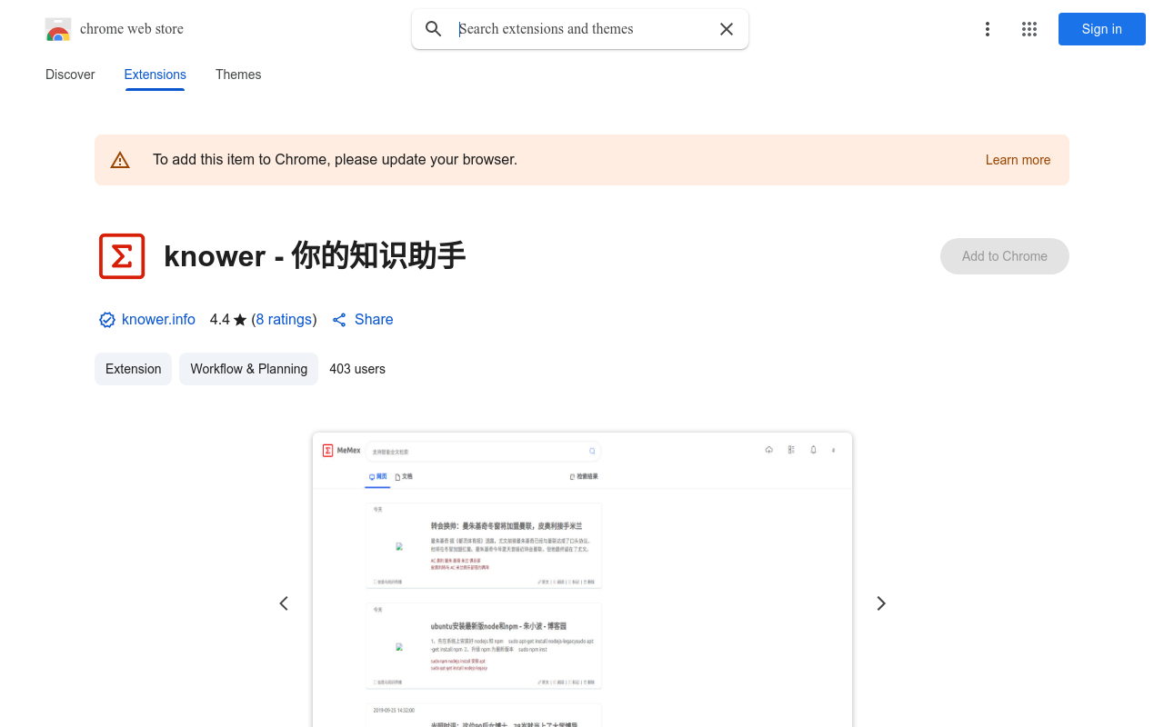Open the knower.info publisher link
This screenshot has width=1164, height=727.
click(158, 320)
